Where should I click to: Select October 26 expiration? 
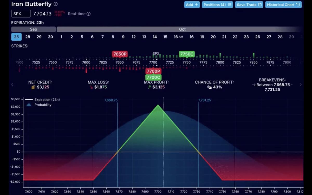click(x=258, y=37)
